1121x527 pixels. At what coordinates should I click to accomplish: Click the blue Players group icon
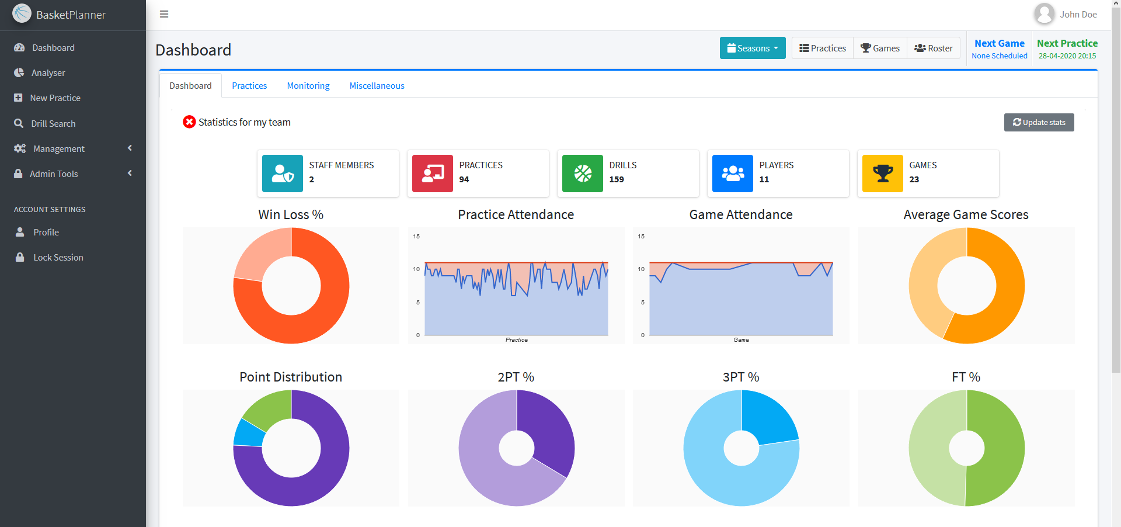click(733, 174)
